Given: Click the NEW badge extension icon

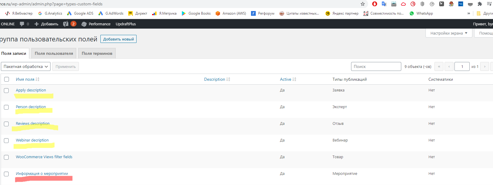Looking at the screenshot, I should point(394,4).
